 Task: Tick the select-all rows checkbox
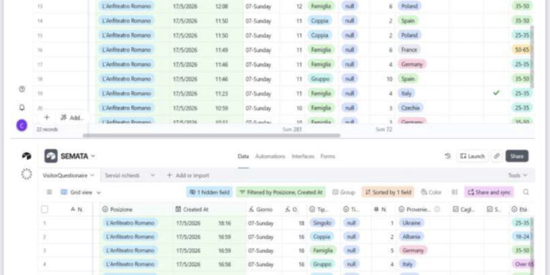point(45,210)
